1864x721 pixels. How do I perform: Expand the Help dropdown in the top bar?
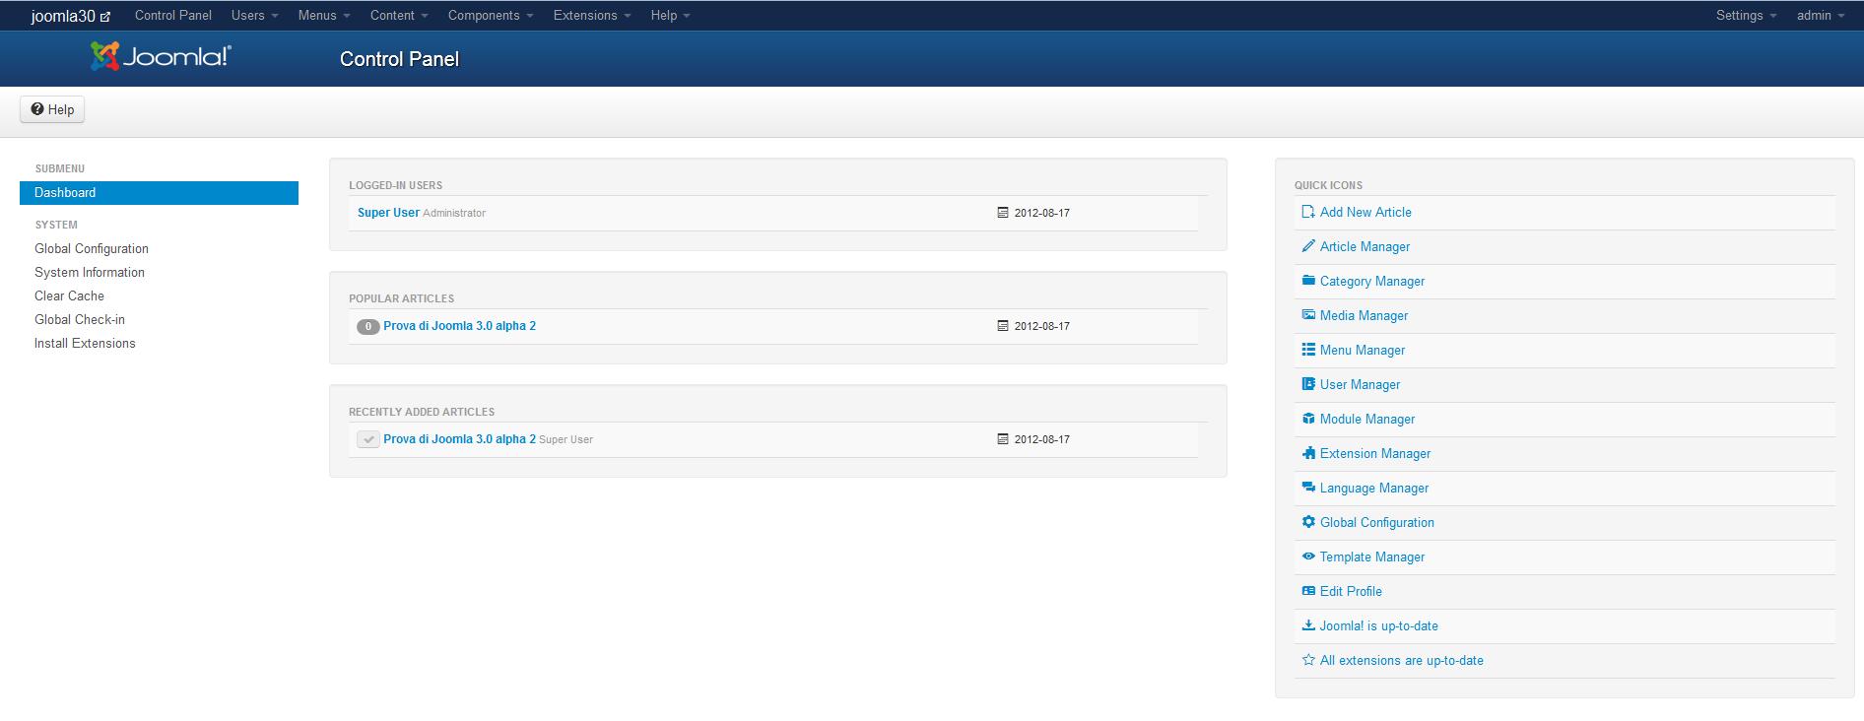click(x=671, y=16)
